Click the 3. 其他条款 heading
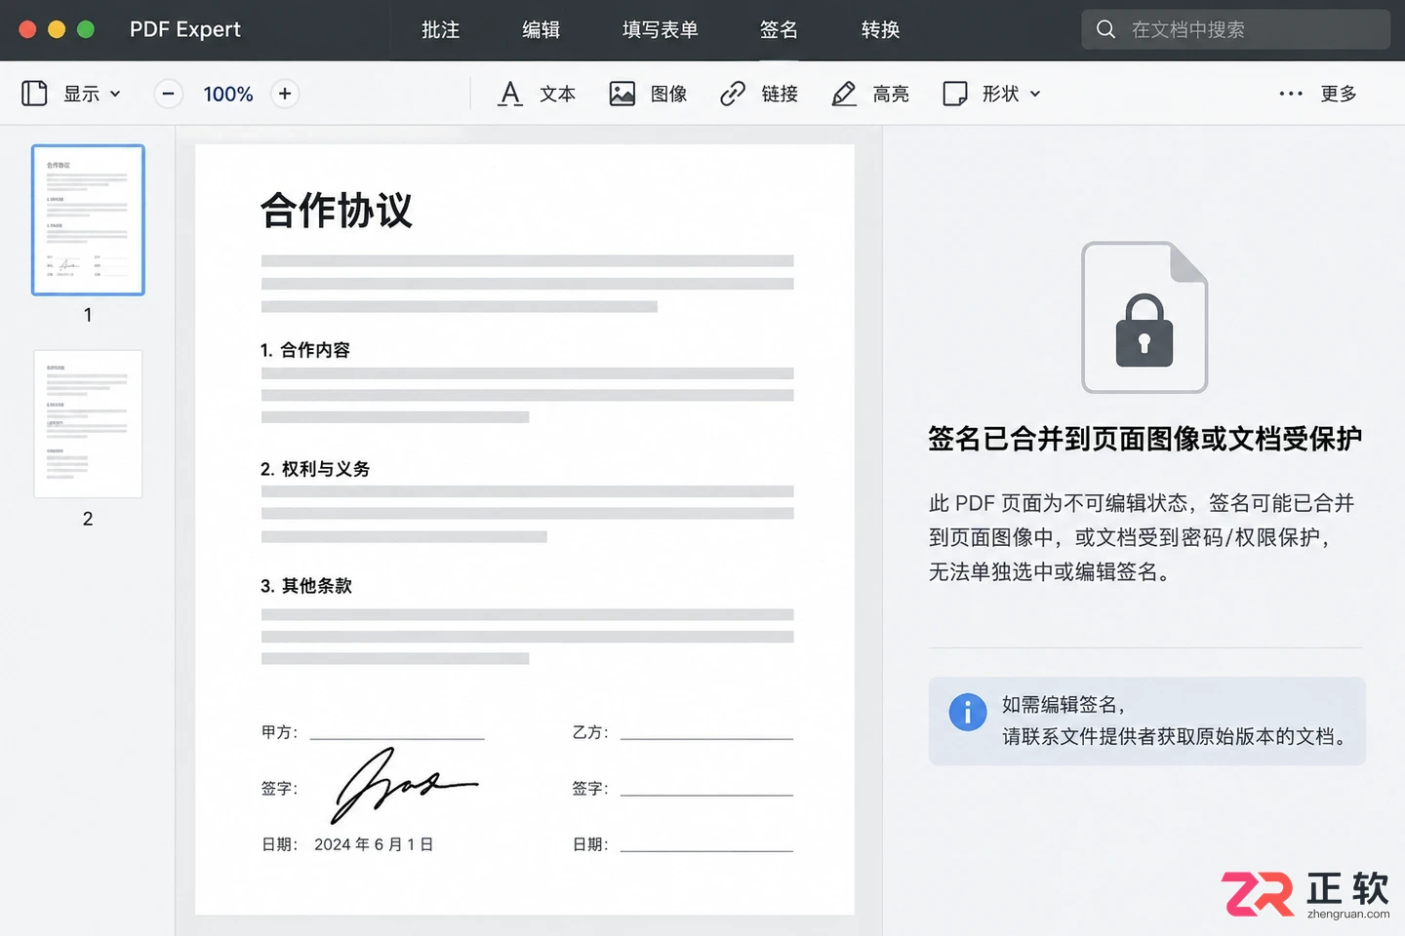 (306, 586)
